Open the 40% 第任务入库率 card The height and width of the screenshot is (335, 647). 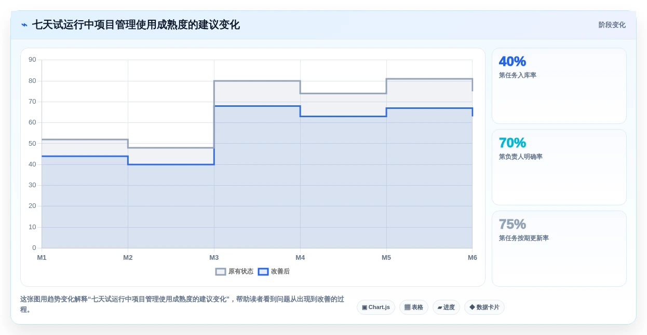[x=559, y=86]
